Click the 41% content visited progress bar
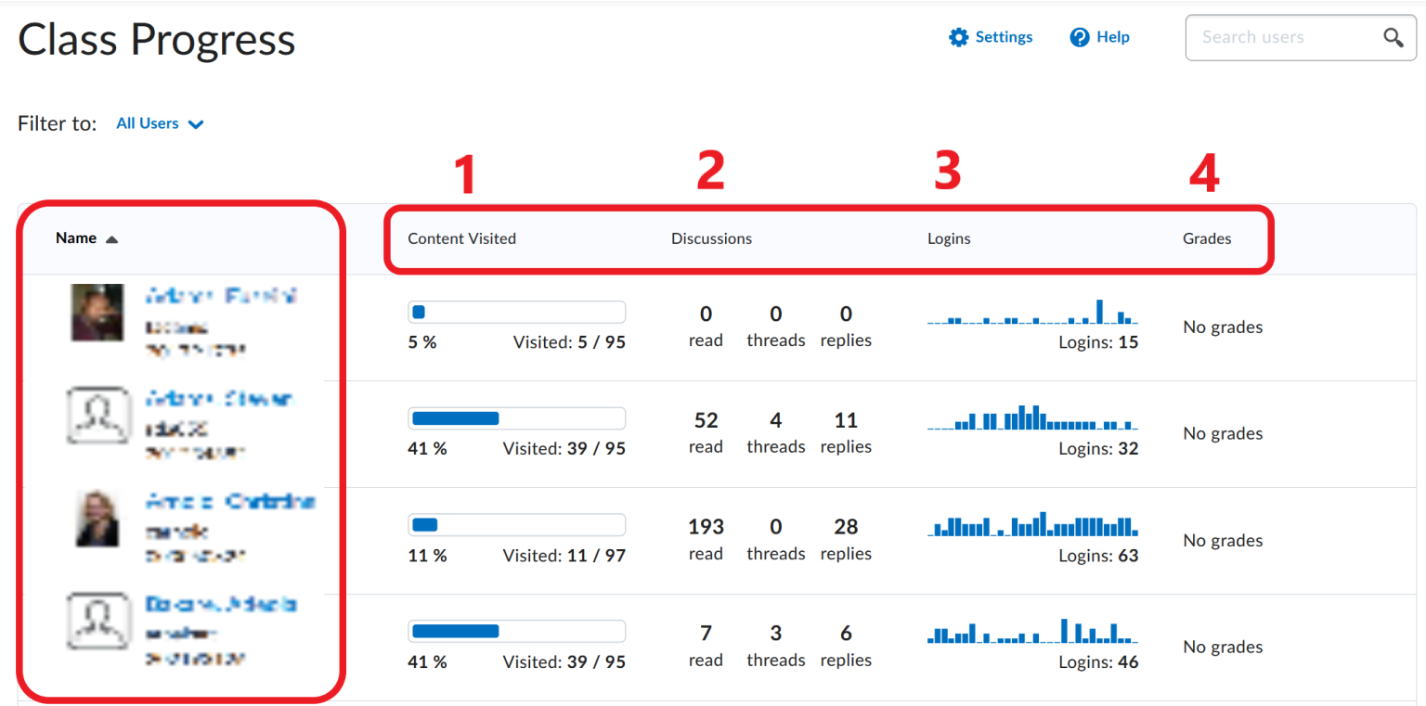Image resolution: width=1426 pixels, height=706 pixels. [x=516, y=418]
